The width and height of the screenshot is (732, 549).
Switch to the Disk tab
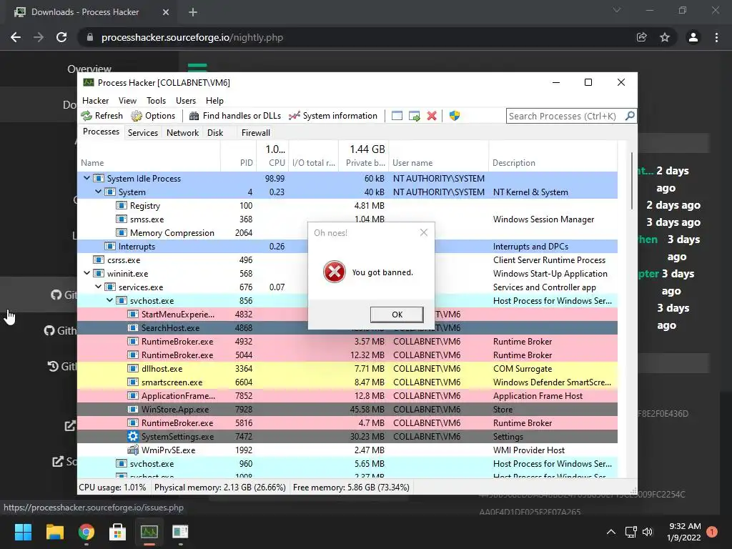tap(215, 132)
